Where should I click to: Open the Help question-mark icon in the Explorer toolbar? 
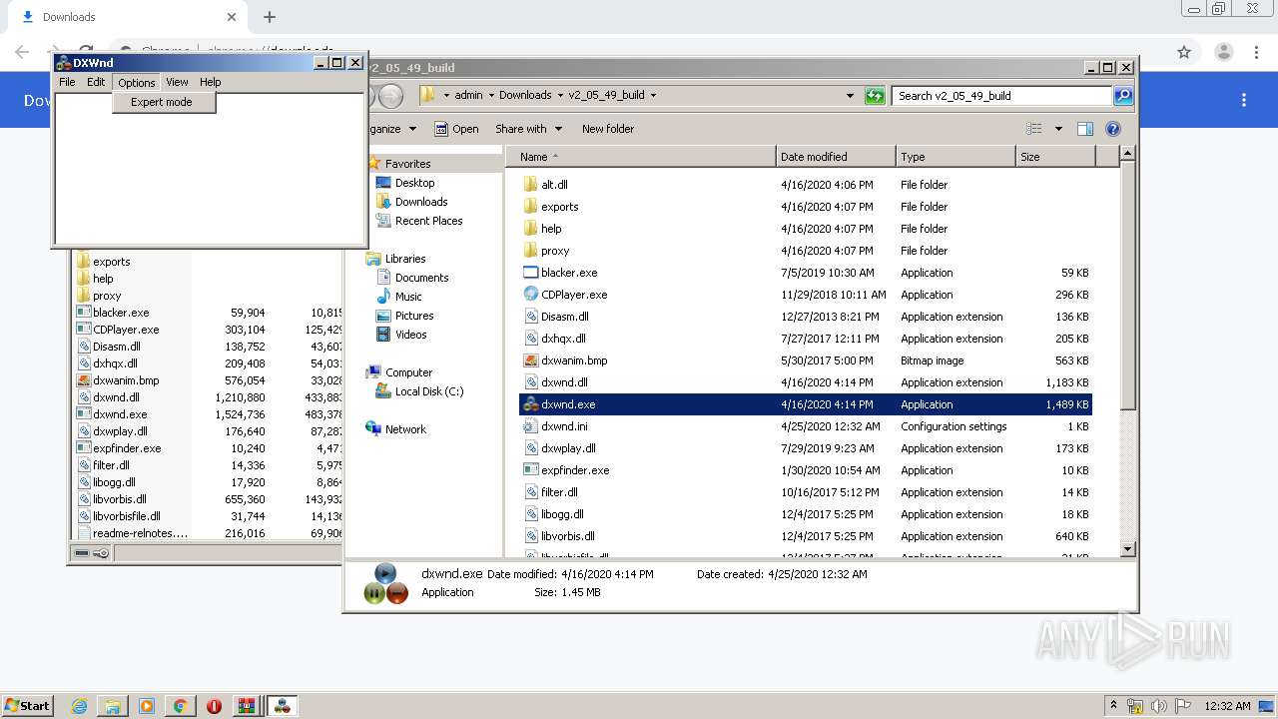click(1113, 129)
